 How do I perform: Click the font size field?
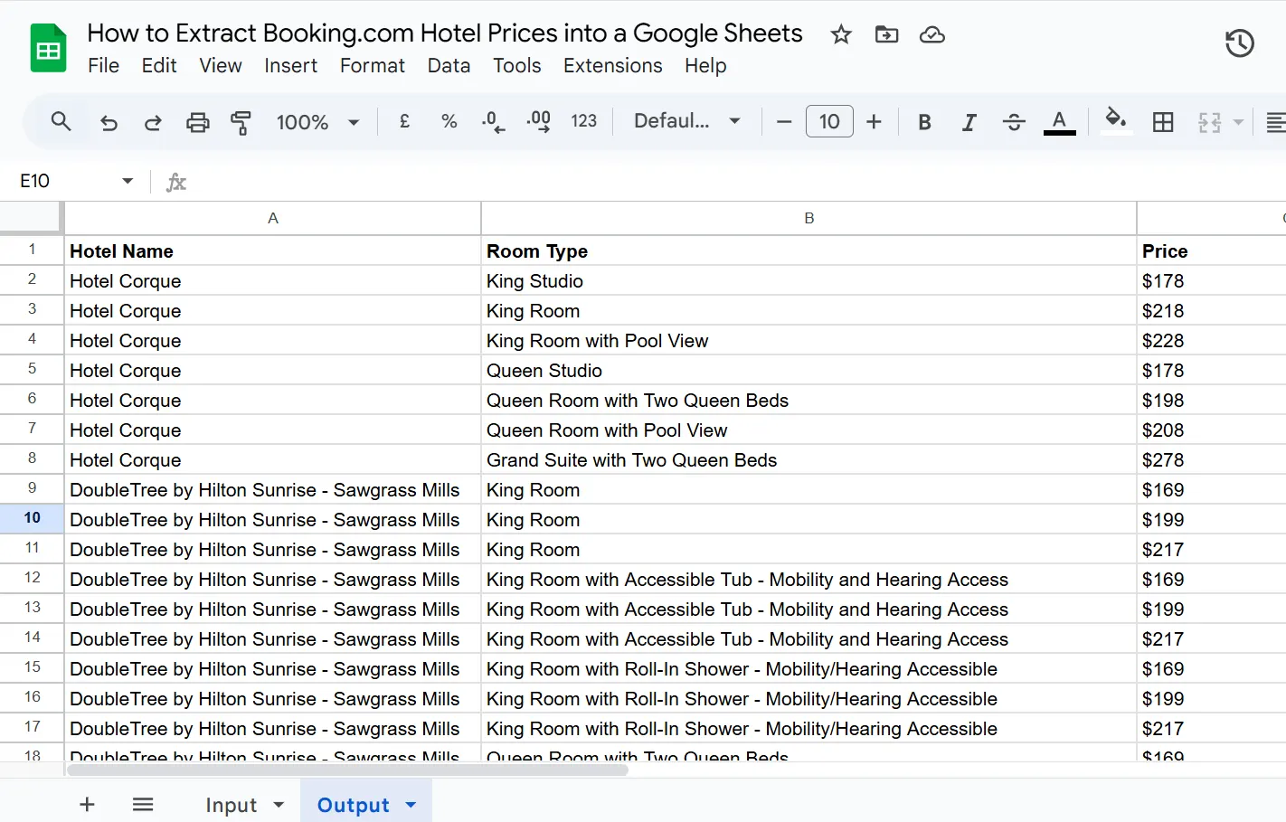(x=829, y=121)
